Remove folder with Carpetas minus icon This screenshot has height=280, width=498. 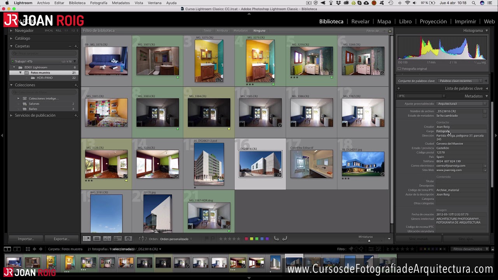coord(70,46)
